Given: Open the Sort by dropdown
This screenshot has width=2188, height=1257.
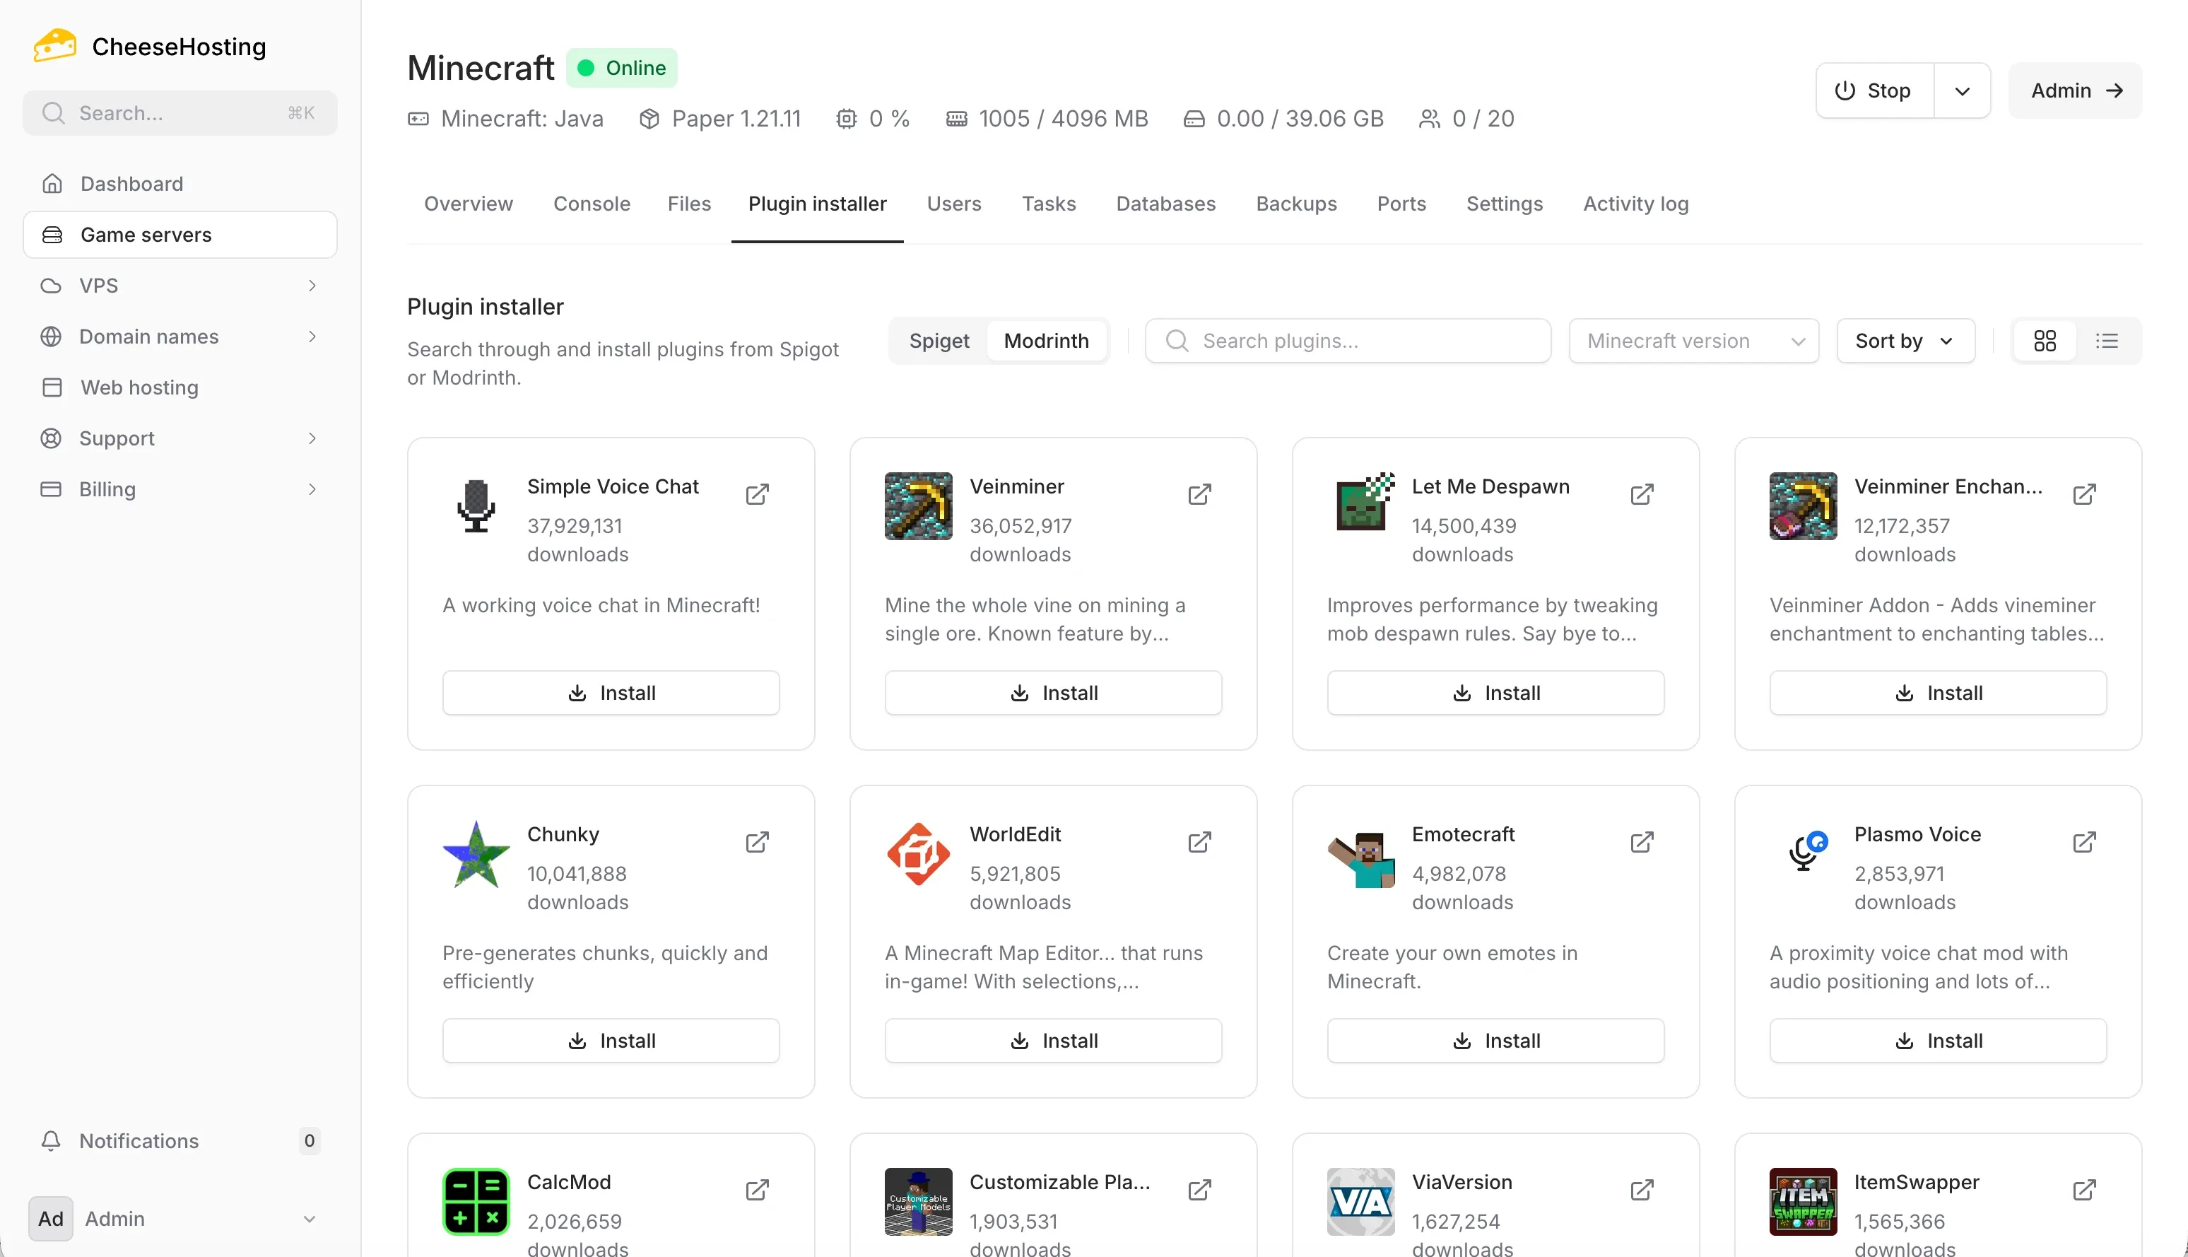Looking at the screenshot, I should tap(1904, 340).
